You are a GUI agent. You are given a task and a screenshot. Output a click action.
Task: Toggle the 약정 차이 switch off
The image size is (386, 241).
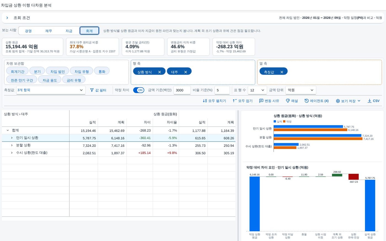coord(139,90)
